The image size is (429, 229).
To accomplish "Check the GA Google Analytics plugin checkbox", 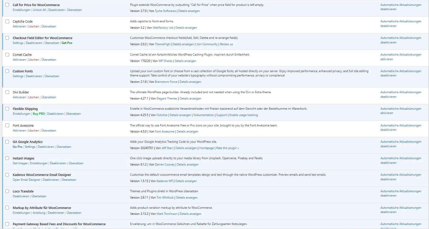I will click(x=7, y=142).
